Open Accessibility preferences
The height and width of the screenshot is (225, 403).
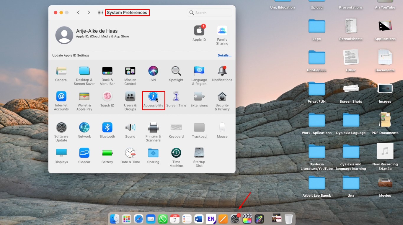click(153, 100)
